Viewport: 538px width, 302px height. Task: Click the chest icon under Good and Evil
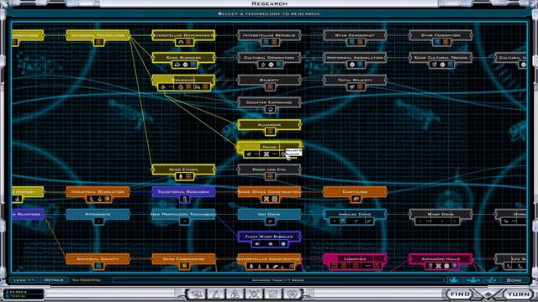pos(270,176)
